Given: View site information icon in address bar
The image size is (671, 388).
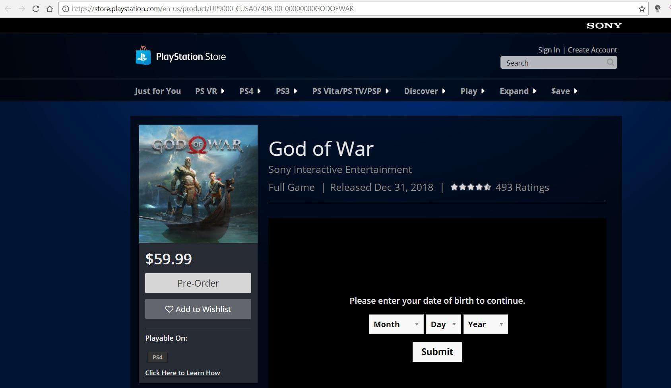Looking at the screenshot, I should pos(66,9).
